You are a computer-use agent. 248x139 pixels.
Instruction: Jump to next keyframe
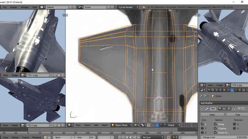134,137
